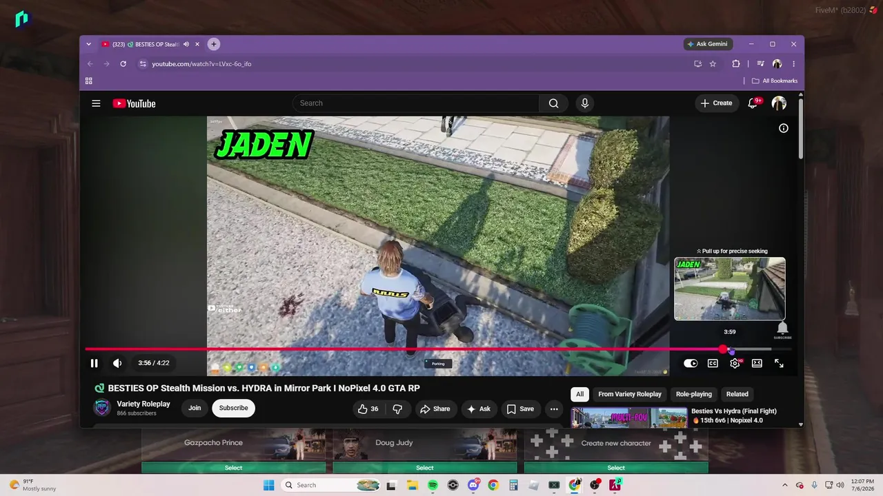Open the three-dot more actions menu
The image size is (883, 496).
tap(554, 409)
